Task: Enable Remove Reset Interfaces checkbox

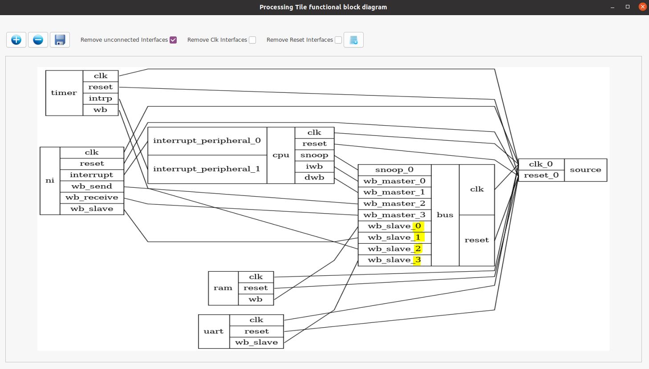Action: pyautogui.click(x=338, y=40)
